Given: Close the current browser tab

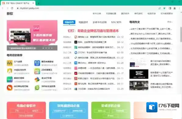Looking at the screenshot, I should [x=33, y=3].
